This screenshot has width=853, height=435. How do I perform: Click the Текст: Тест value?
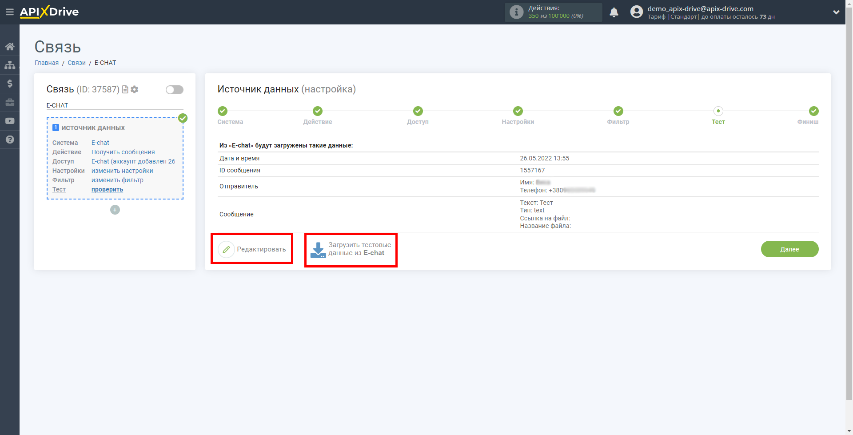[x=536, y=203]
